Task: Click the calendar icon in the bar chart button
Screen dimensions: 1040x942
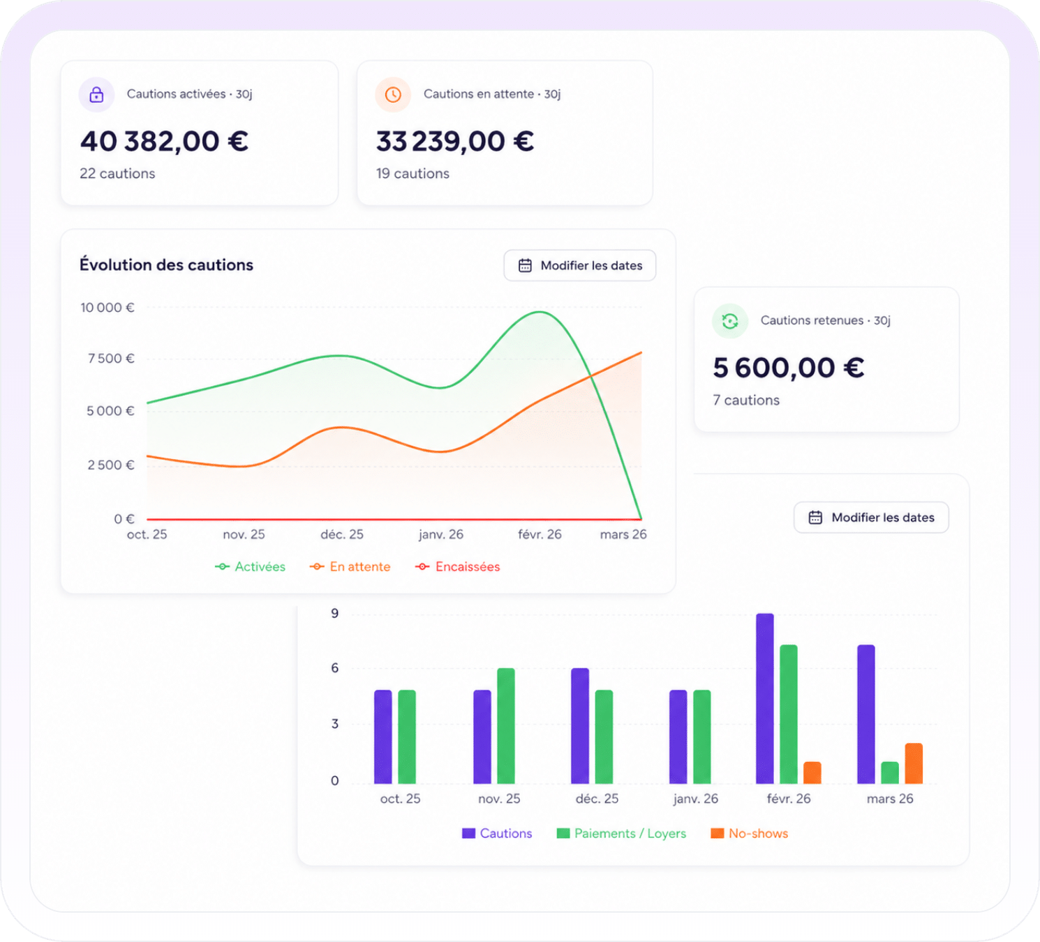Action: coord(815,518)
